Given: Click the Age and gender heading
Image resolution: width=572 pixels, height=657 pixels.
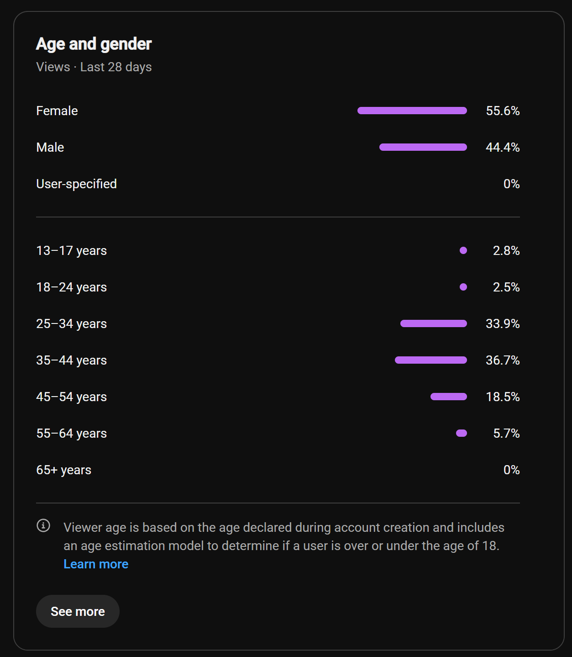Looking at the screenshot, I should [94, 44].
